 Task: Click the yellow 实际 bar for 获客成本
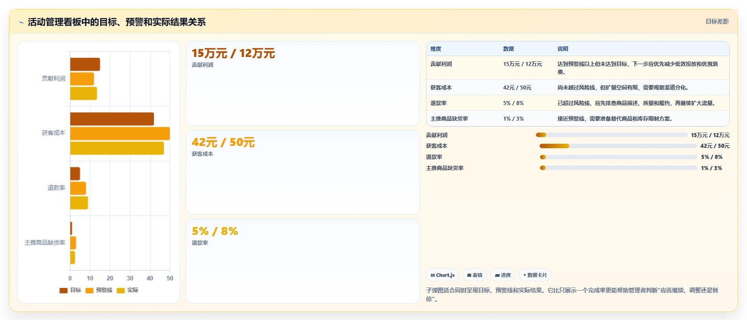tap(117, 148)
